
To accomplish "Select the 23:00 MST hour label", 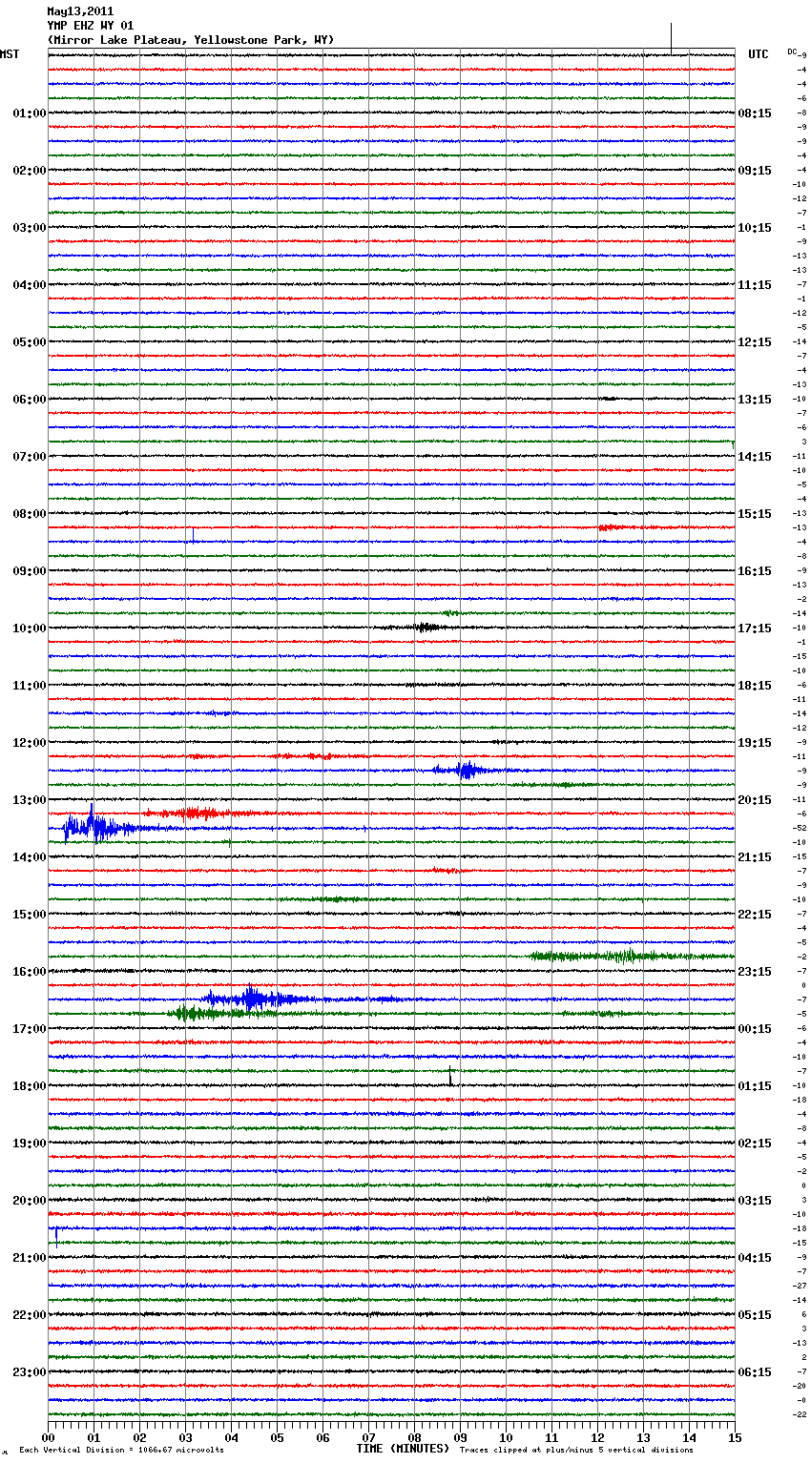I will click(30, 1372).
